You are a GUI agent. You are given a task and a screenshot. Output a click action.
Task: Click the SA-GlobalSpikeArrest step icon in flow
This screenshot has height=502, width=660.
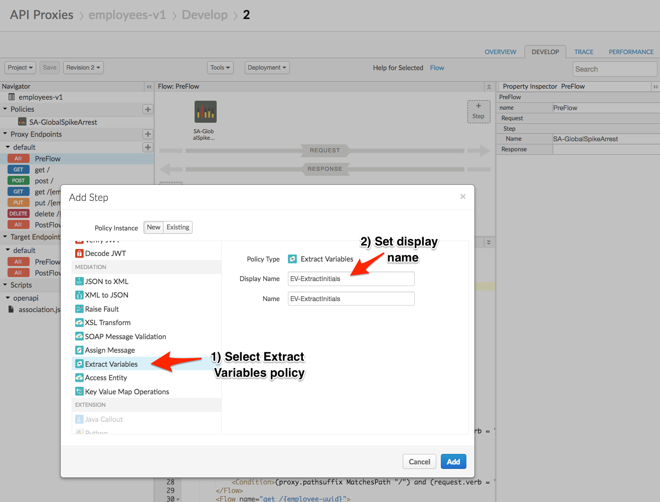[206, 112]
